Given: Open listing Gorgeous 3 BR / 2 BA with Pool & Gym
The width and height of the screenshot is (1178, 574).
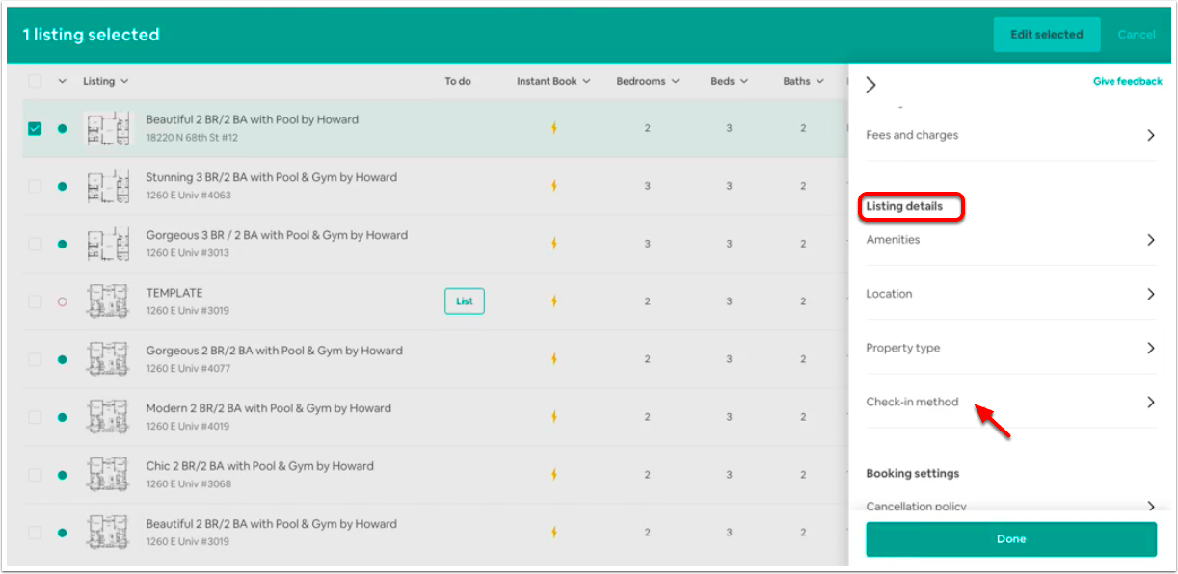Looking at the screenshot, I should pyautogui.click(x=277, y=235).
